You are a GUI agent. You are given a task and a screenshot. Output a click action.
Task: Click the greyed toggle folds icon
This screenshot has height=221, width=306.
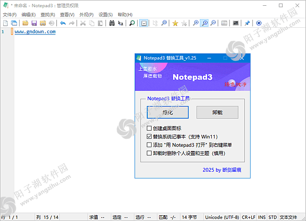coord(155,23)
